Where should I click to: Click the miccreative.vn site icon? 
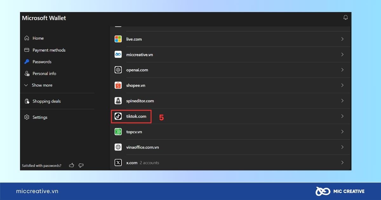tap(118, 55)
